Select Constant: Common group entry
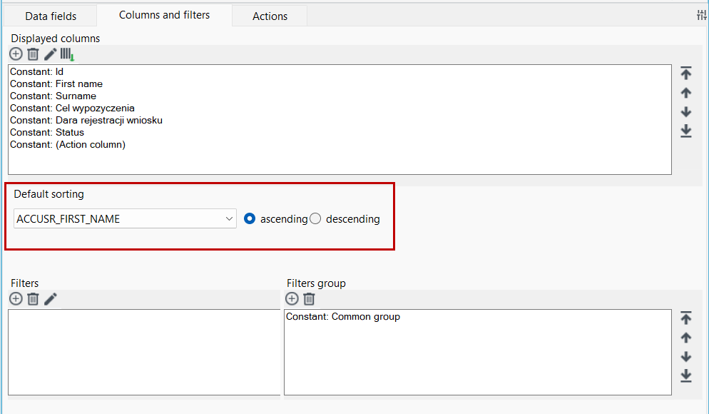This screenshot has height=414, width=709. click(343, 317)
